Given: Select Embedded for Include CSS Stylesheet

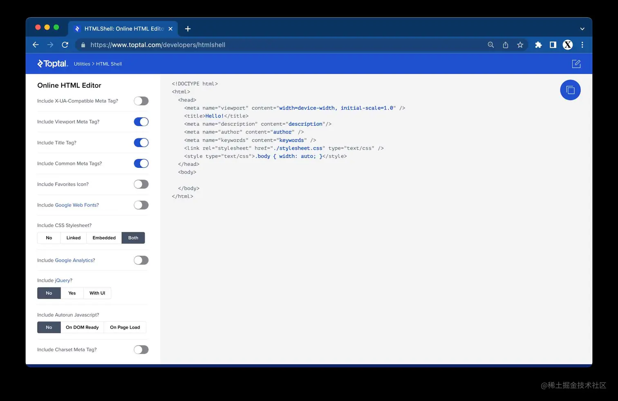Looking at the screenshot, I should click(x=104, y=238).
